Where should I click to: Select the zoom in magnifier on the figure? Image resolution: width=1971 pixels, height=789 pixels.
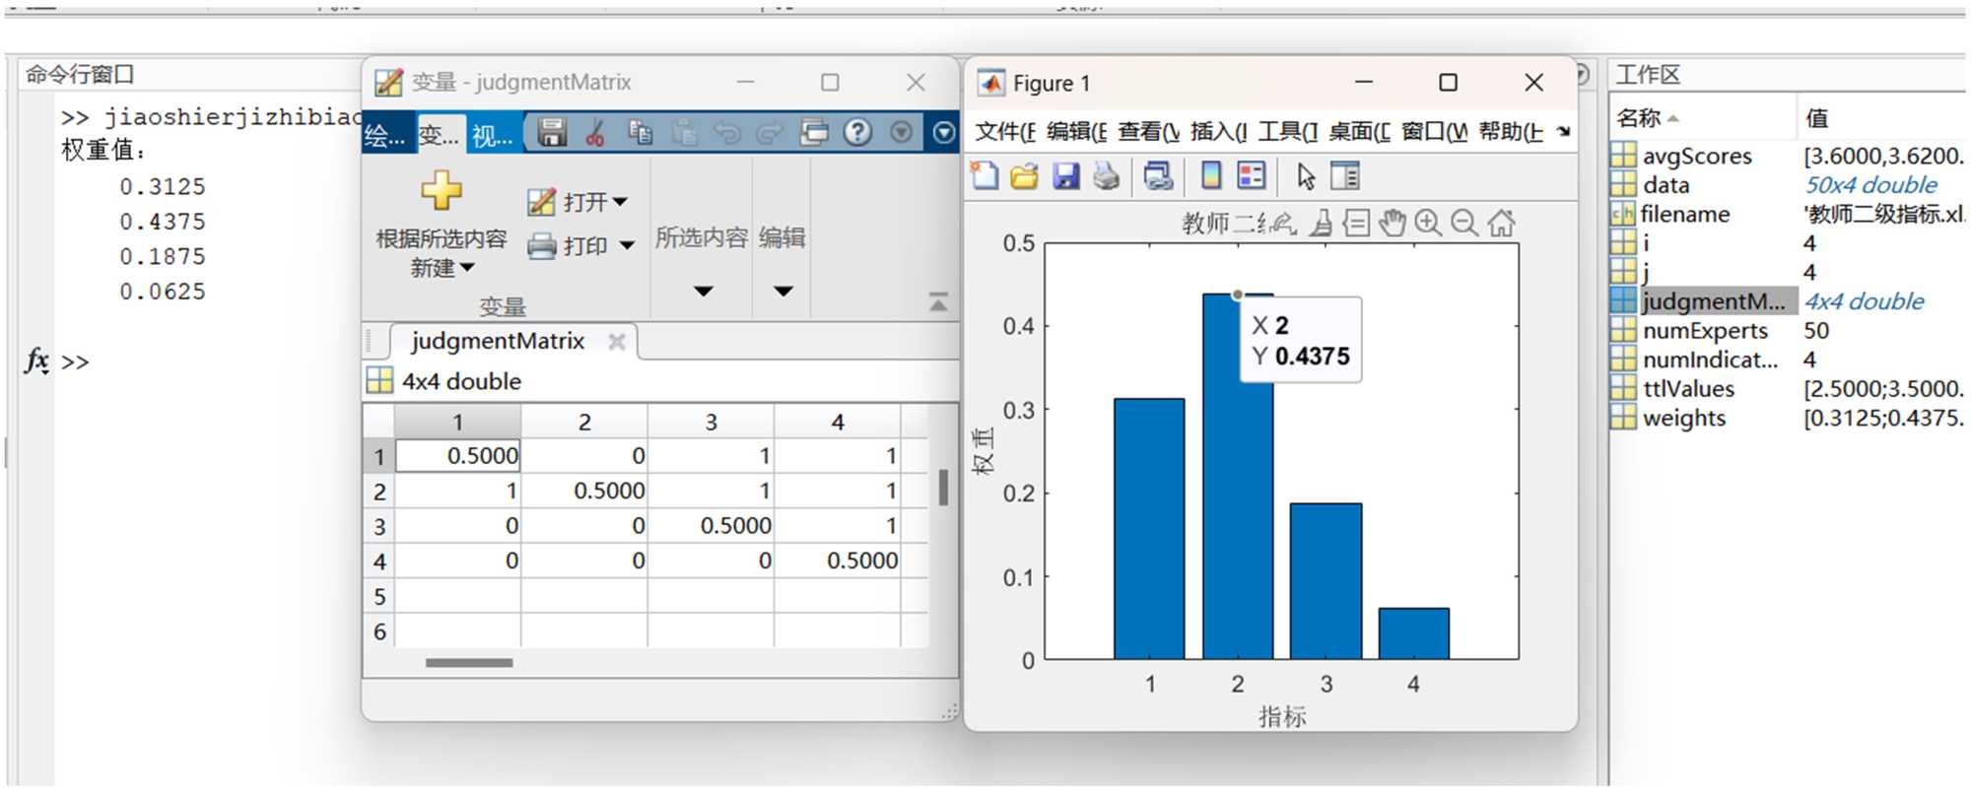tap(1428, 224)
